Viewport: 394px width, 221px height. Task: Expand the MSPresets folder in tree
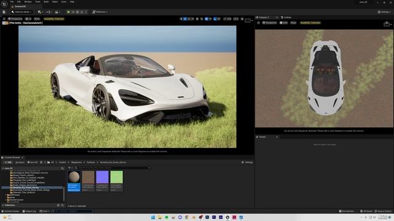tap(6, 195)
